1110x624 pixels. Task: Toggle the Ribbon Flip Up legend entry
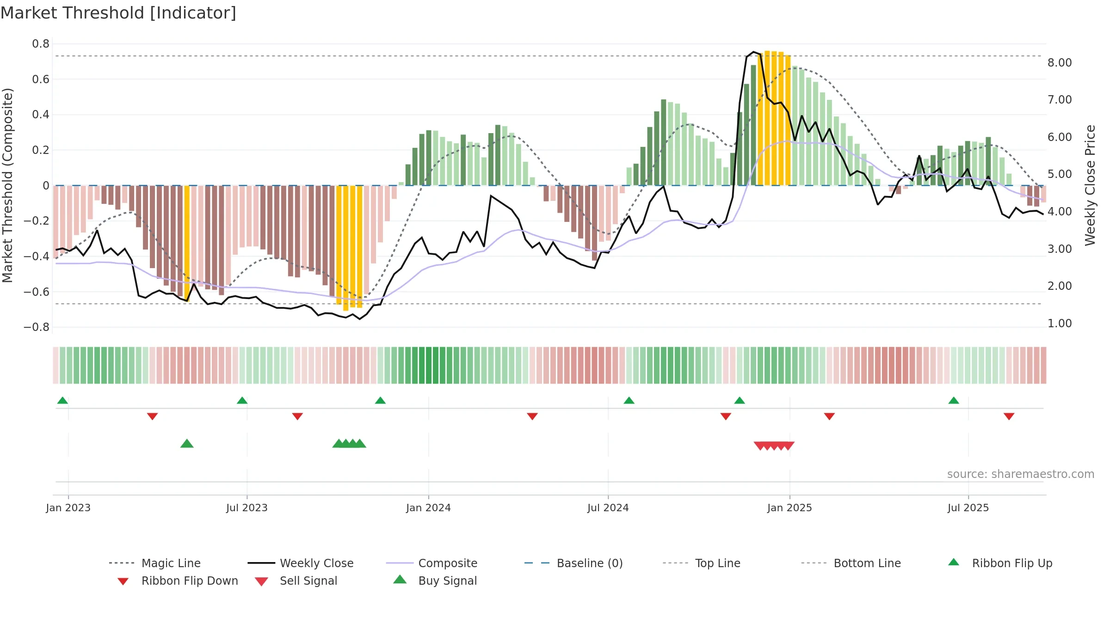click(x=1000, y=563)
